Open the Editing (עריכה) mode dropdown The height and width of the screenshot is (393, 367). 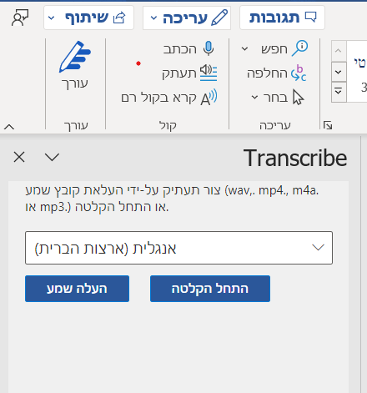(187, 18)
